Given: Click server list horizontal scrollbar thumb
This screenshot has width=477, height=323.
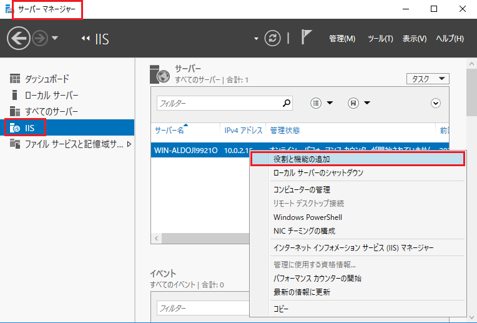Looking at the screenshot, I should tap(205, 238).
